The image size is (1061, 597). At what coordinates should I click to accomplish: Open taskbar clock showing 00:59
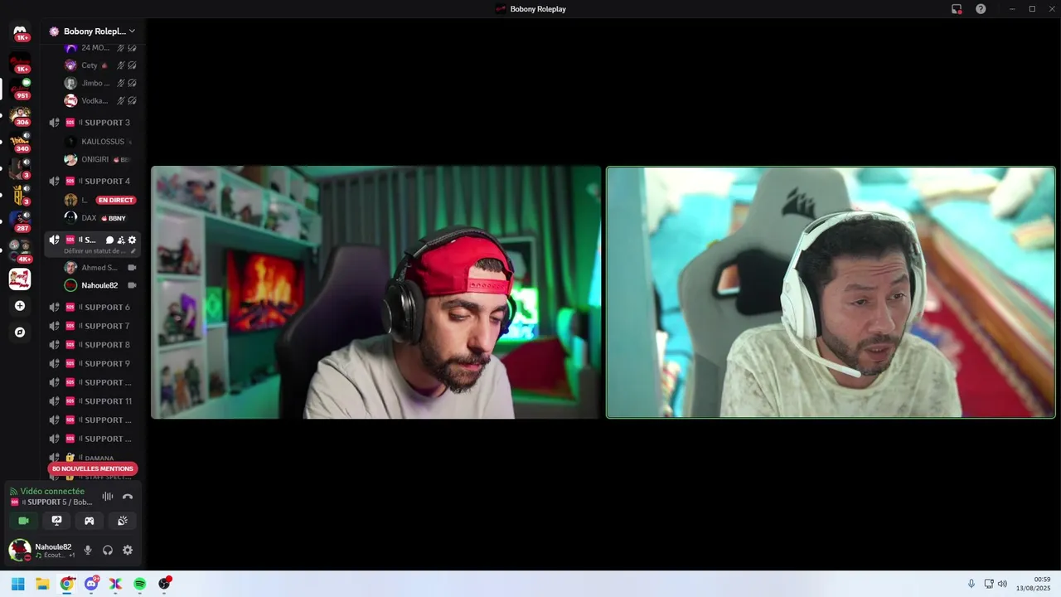[1034, 584]
